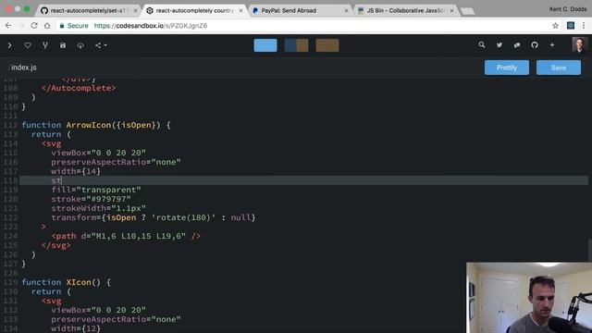592x333 pixels.
Task: Click line number 118 in the gutter
Action: (x=10, y=180)
